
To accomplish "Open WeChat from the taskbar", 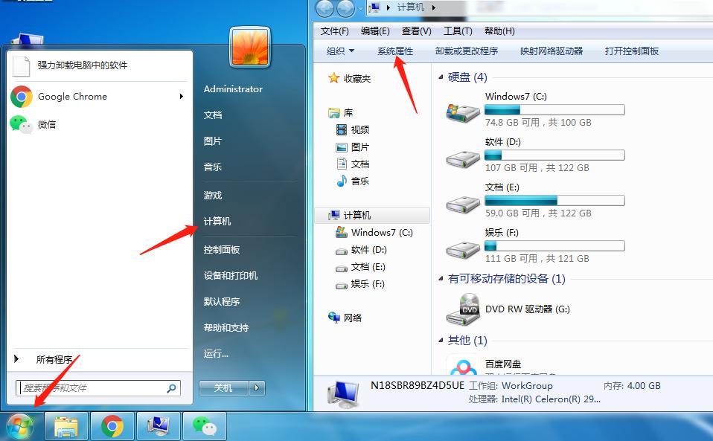I will point(204,426).
